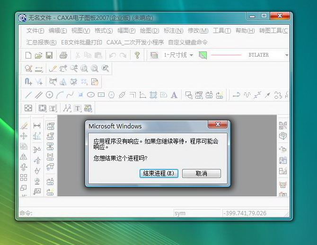Open the 修改(M) menu
Viewport: 317px width, 245px height.
tap(198, 31)
